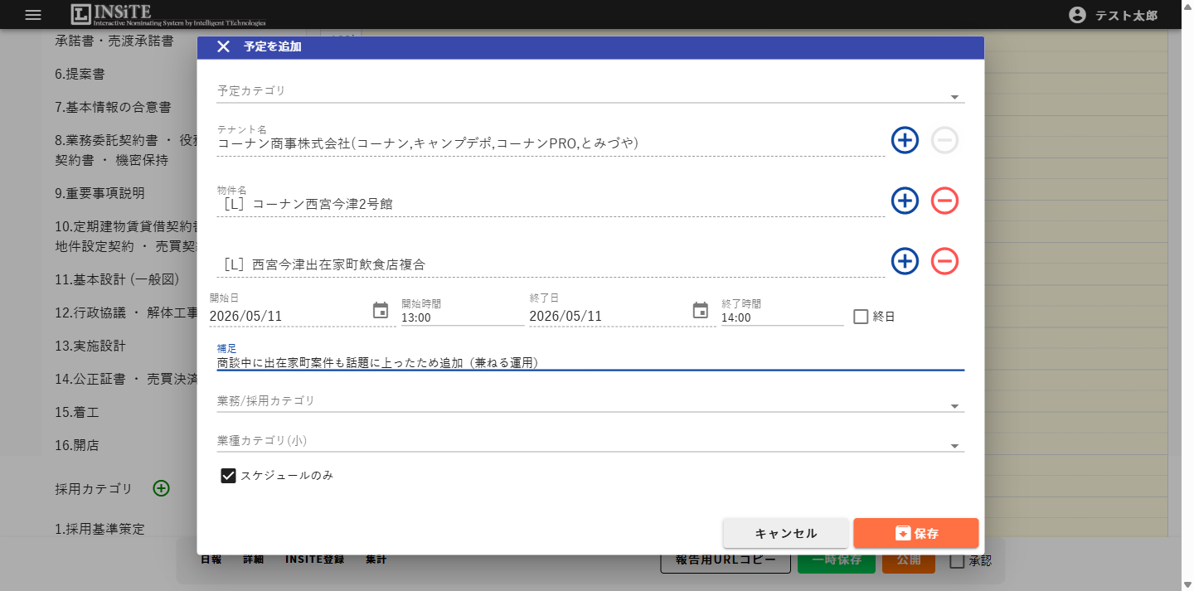Click the キャンセル button
Viewport: 1194px width, 591px height.
click(786, 533)
